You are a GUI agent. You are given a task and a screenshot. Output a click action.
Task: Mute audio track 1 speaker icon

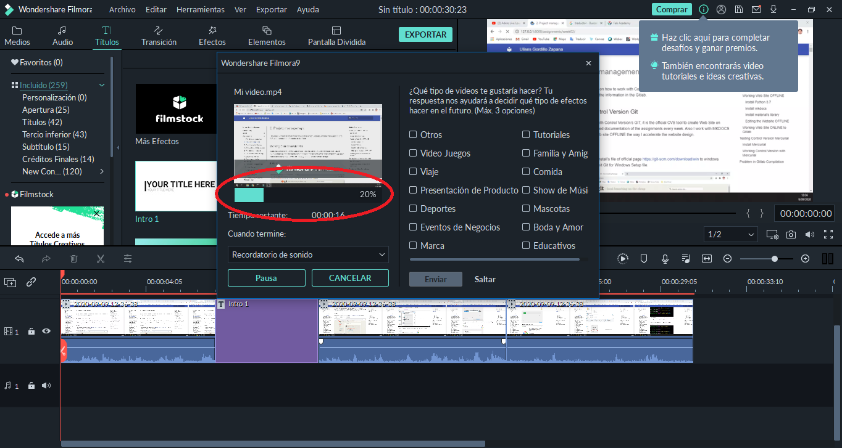tap(46, 385)
